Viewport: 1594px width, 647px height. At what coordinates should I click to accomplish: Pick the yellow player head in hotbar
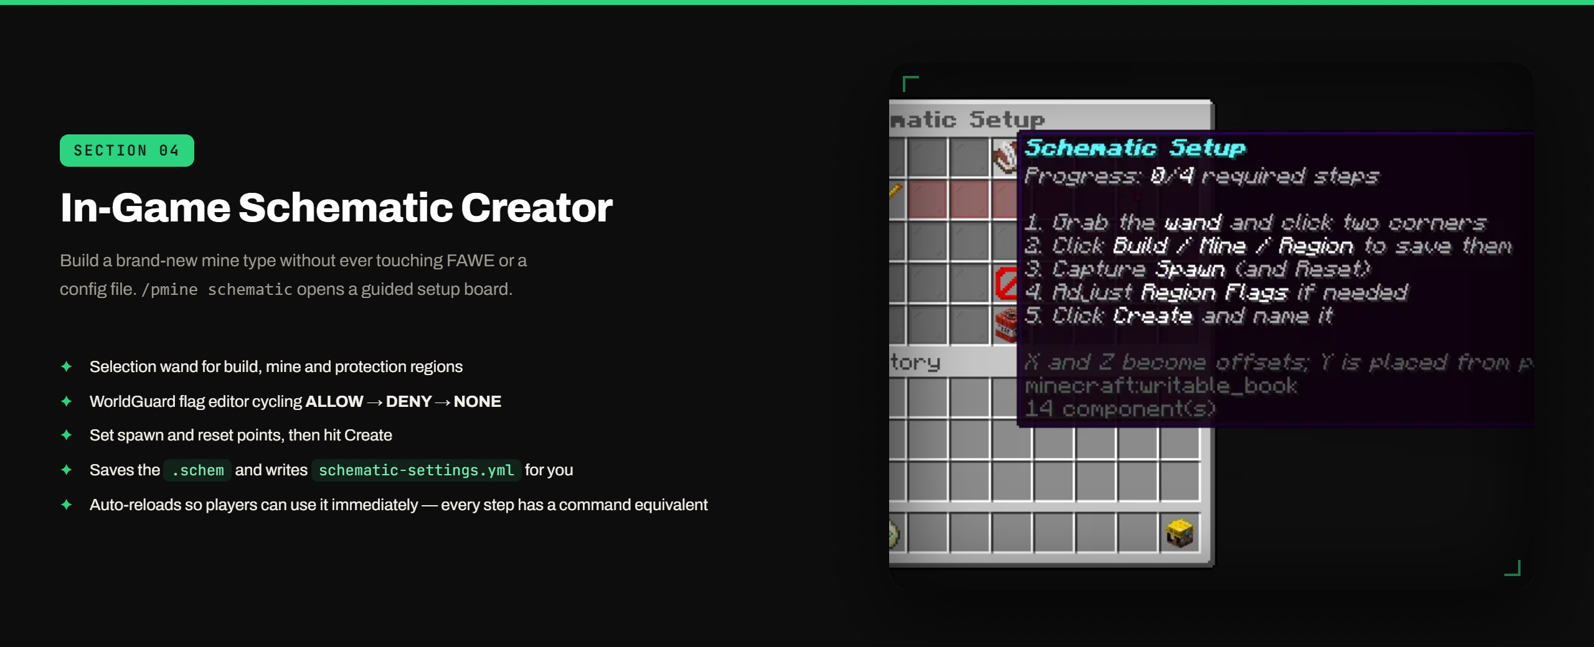[1179, 533]
